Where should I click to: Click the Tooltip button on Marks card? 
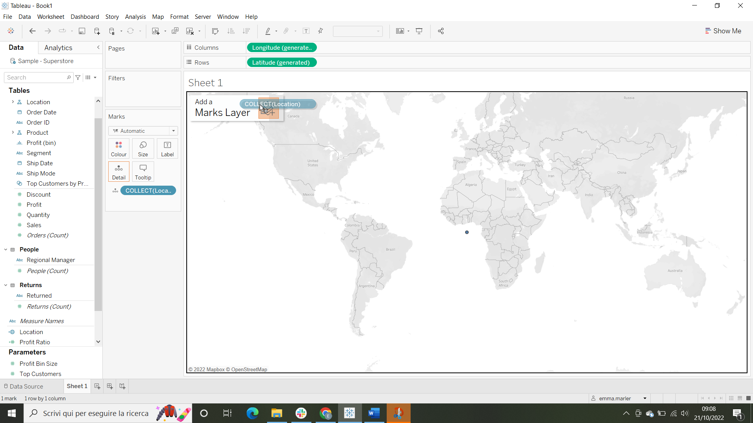(143, 172)
